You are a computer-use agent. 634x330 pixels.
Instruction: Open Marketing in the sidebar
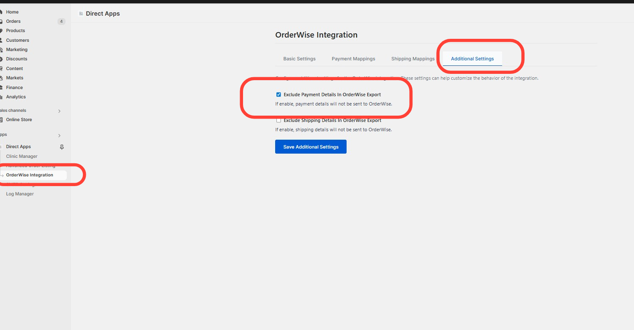[x=16, y=49]
